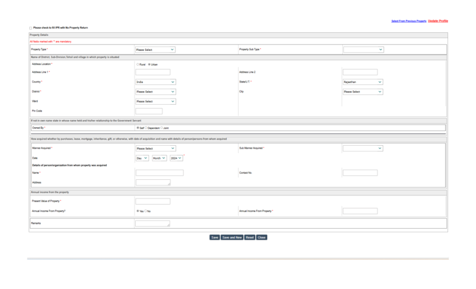The width and height of the screenshot is (476, 289).
Task: Open the Ward dropdown
Action: pos(156,102)
